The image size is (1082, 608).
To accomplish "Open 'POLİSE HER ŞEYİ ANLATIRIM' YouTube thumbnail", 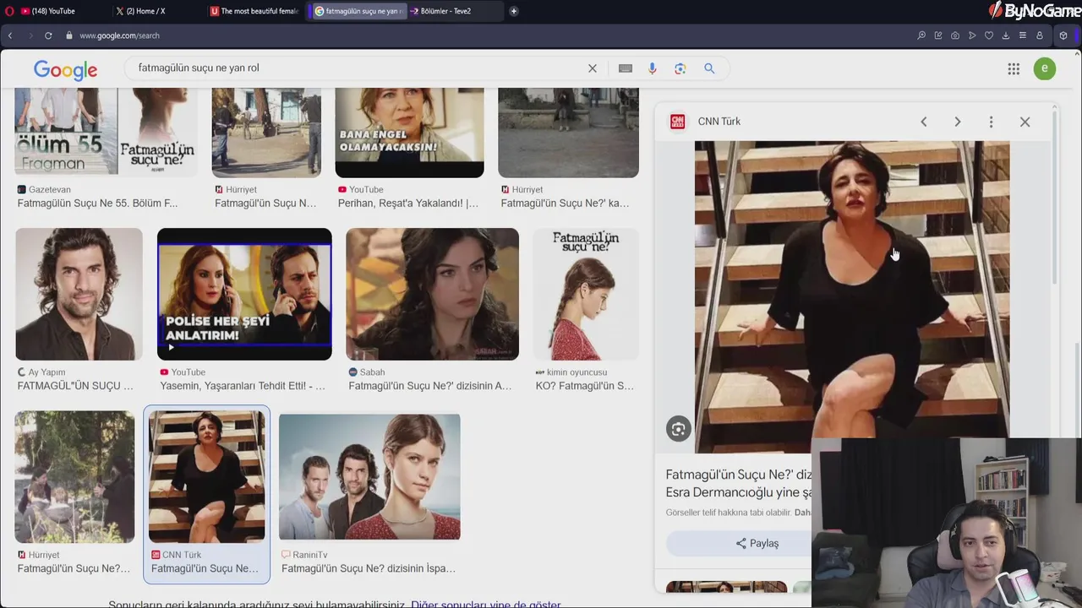I will pos(244,294).
